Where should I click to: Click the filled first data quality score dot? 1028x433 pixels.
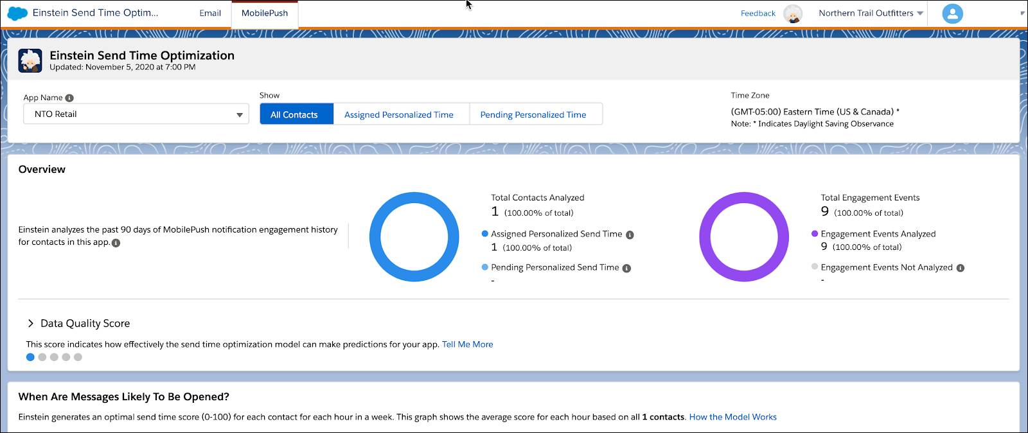[x=30, y=357]
